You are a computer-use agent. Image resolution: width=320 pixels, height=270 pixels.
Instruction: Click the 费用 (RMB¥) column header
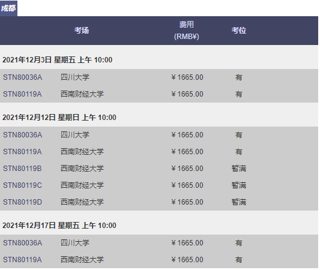(x=186, y=31)
